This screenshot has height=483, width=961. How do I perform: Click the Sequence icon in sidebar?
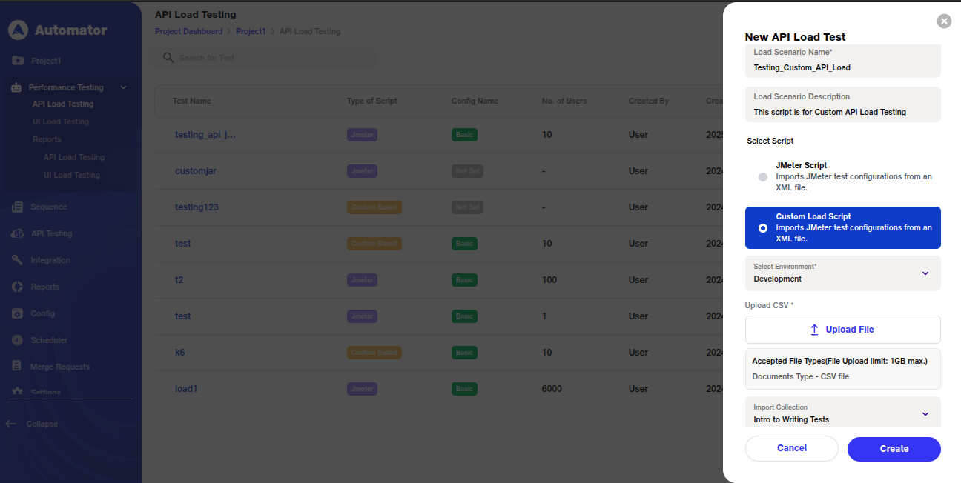click(x=18, y=207)
